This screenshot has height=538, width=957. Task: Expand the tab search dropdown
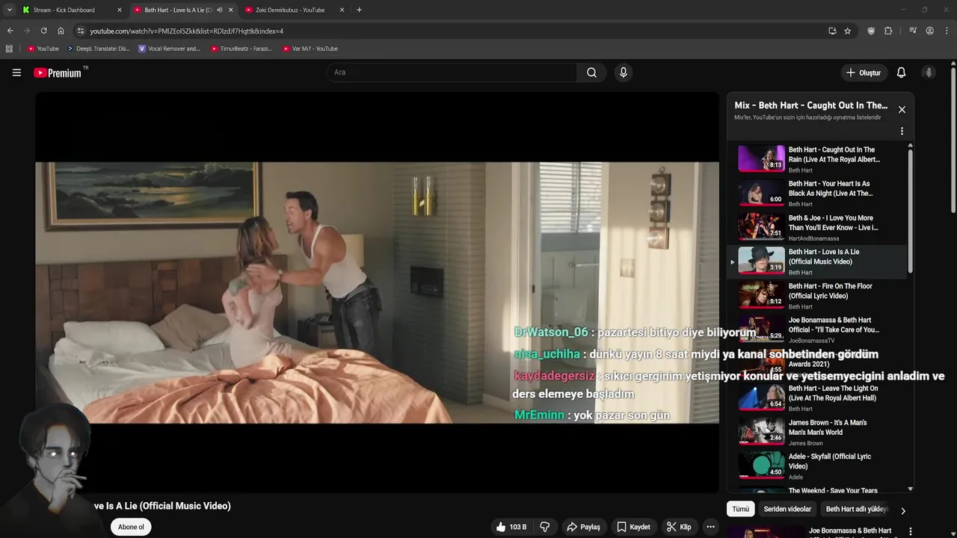coord(9,10)
